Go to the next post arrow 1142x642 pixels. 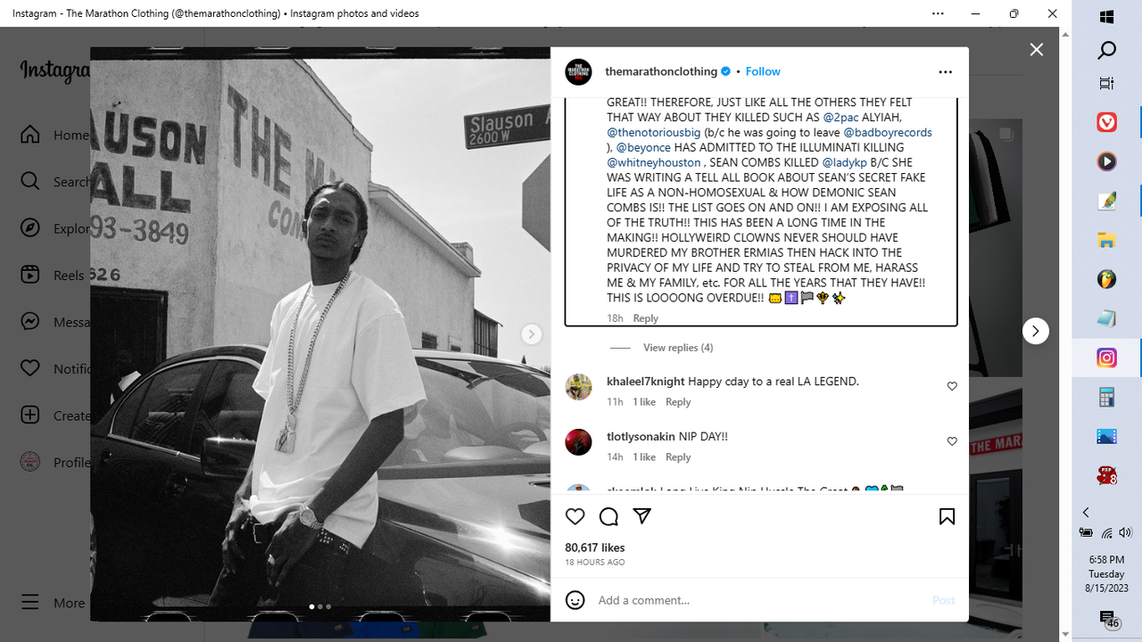(1035, 331)
